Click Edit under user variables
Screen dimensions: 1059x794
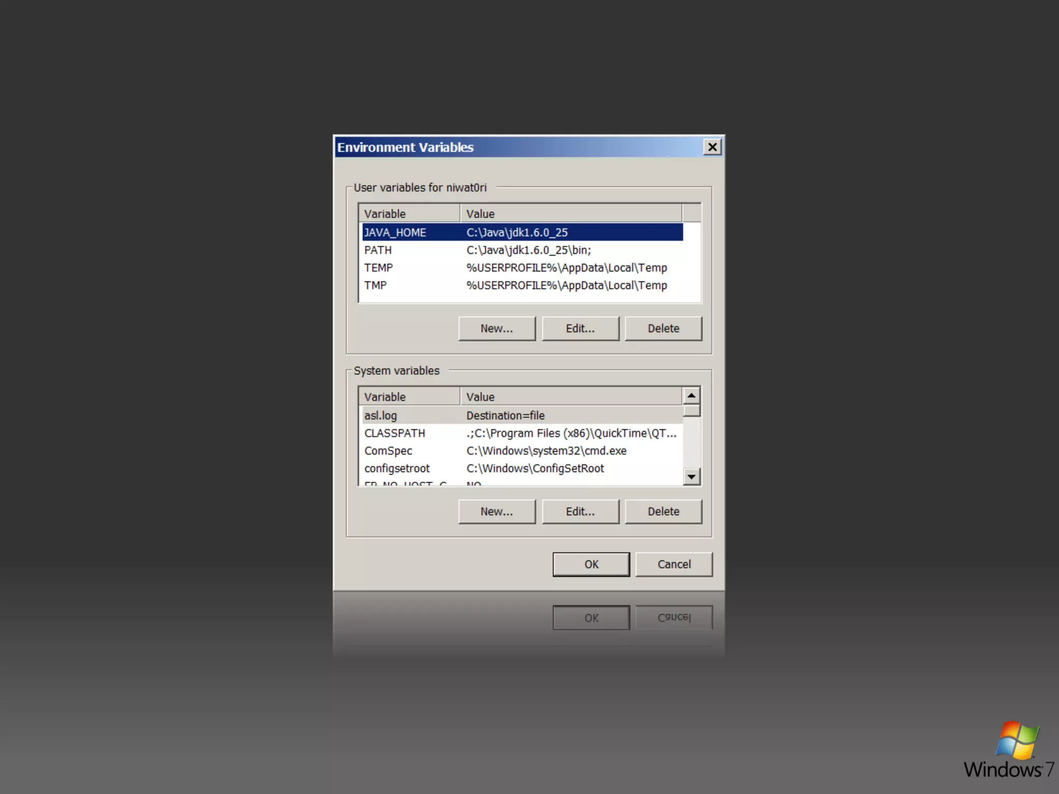tap(580, 329)
